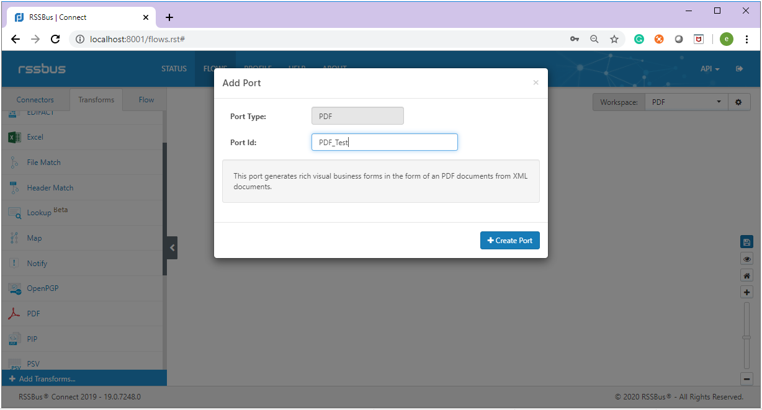Click the zoom in plus icon

point(746,292)
